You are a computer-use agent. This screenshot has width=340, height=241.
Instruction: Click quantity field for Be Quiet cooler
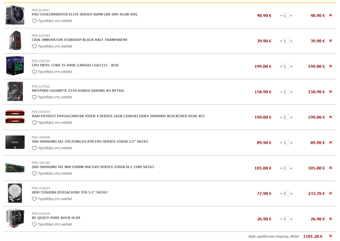pos(286,219)
